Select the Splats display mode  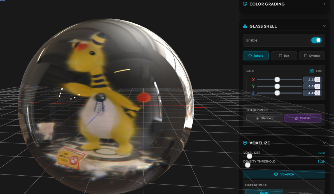[x=264, y=191]
